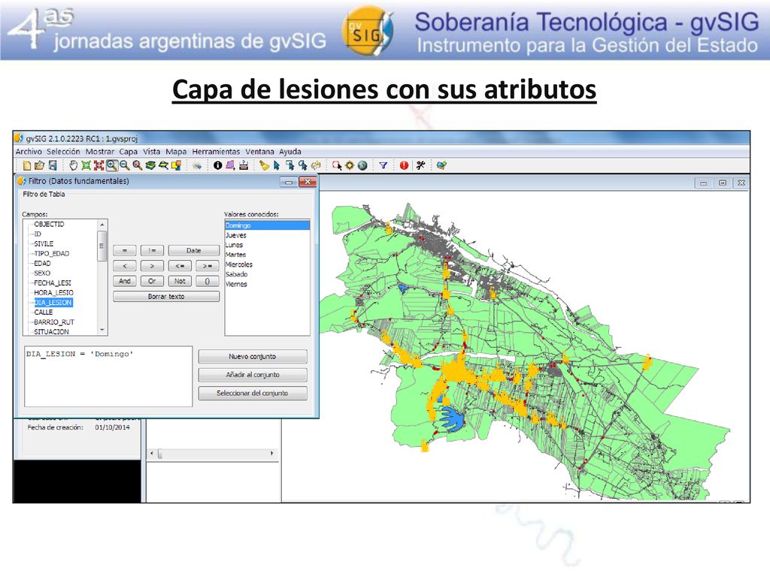Click the save project floppy icon

point(53,165)
